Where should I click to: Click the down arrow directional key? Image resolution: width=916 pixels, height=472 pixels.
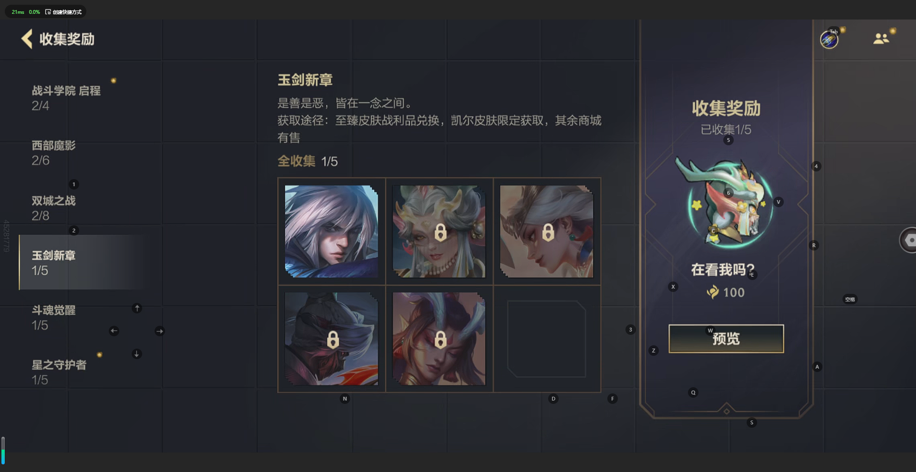136,354
